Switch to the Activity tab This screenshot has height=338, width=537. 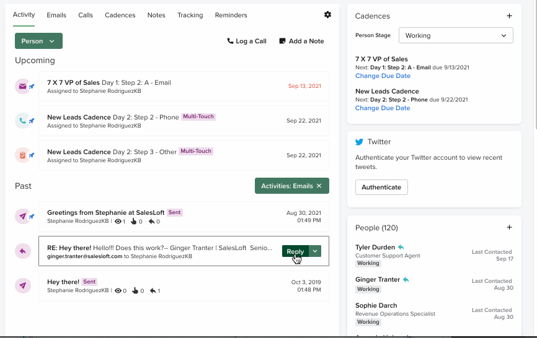24,15
